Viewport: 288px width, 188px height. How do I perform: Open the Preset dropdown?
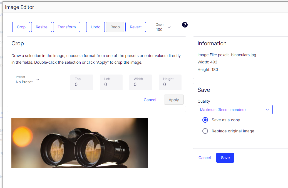(28, 80)
